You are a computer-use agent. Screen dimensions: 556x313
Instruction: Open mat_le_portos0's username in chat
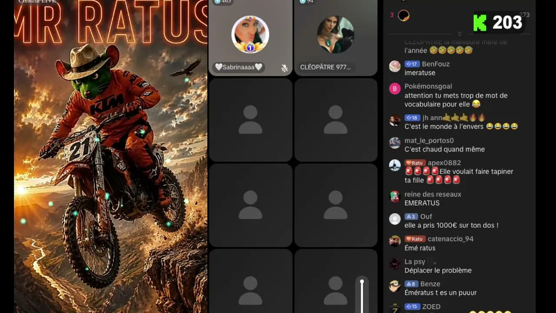pyautogui.click(x=429, y=140)
